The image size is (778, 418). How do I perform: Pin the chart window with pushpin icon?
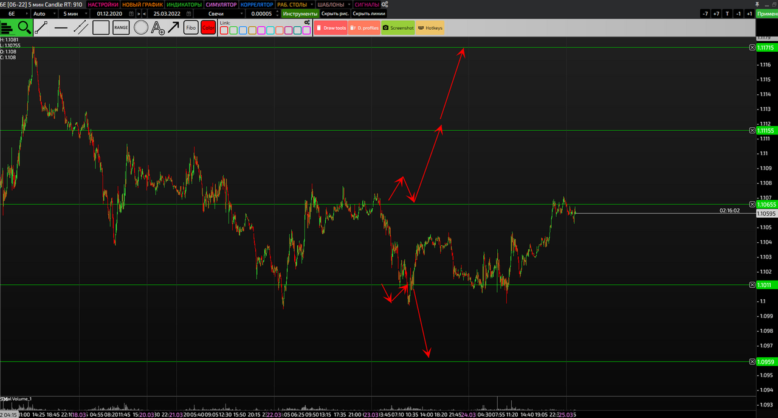(758, 4)
